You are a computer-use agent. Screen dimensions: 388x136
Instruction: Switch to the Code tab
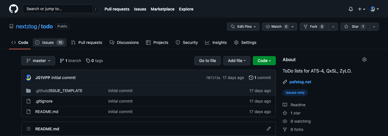pyautogui.click(x=20, y=42)
